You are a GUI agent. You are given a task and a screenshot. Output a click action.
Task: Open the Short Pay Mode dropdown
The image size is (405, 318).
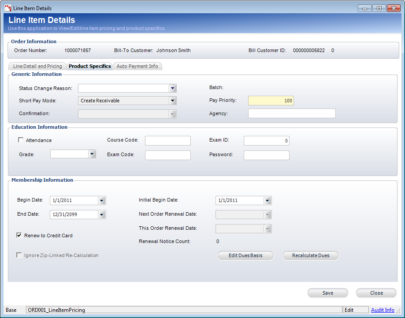point(173,101)
